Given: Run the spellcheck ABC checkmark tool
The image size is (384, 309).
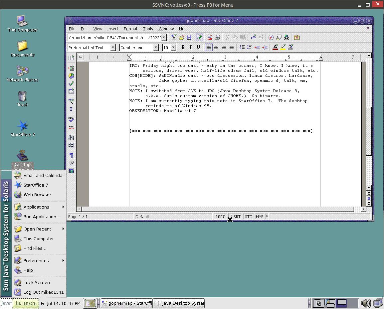Looking at the screenshot, I should click(x=71, y=119).
